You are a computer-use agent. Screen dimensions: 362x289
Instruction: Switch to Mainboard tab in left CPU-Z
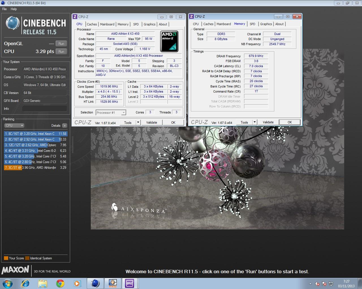click(107, 24)
